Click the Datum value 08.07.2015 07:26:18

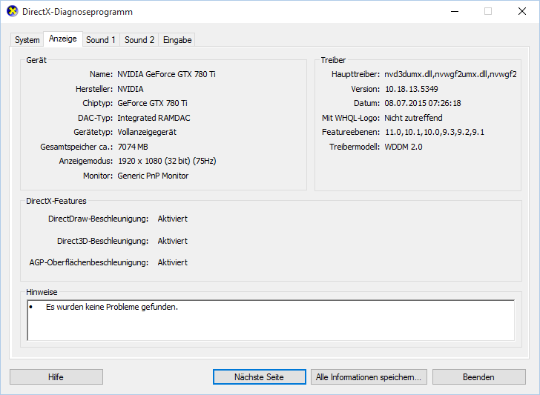(x=423, y=103)
